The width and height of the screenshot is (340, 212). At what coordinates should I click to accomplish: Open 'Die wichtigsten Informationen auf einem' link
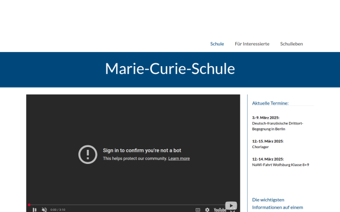tap(278, 204)
